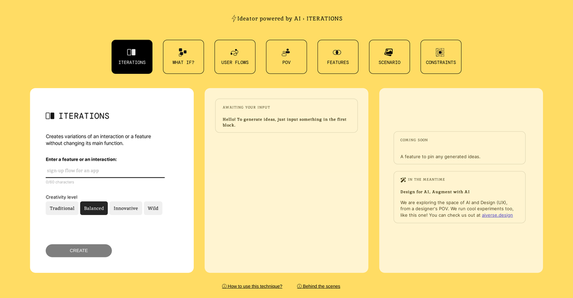Go to the USER FLOWS tab label
The width and height of the screenshot is (573, 298).
point(235,62)
